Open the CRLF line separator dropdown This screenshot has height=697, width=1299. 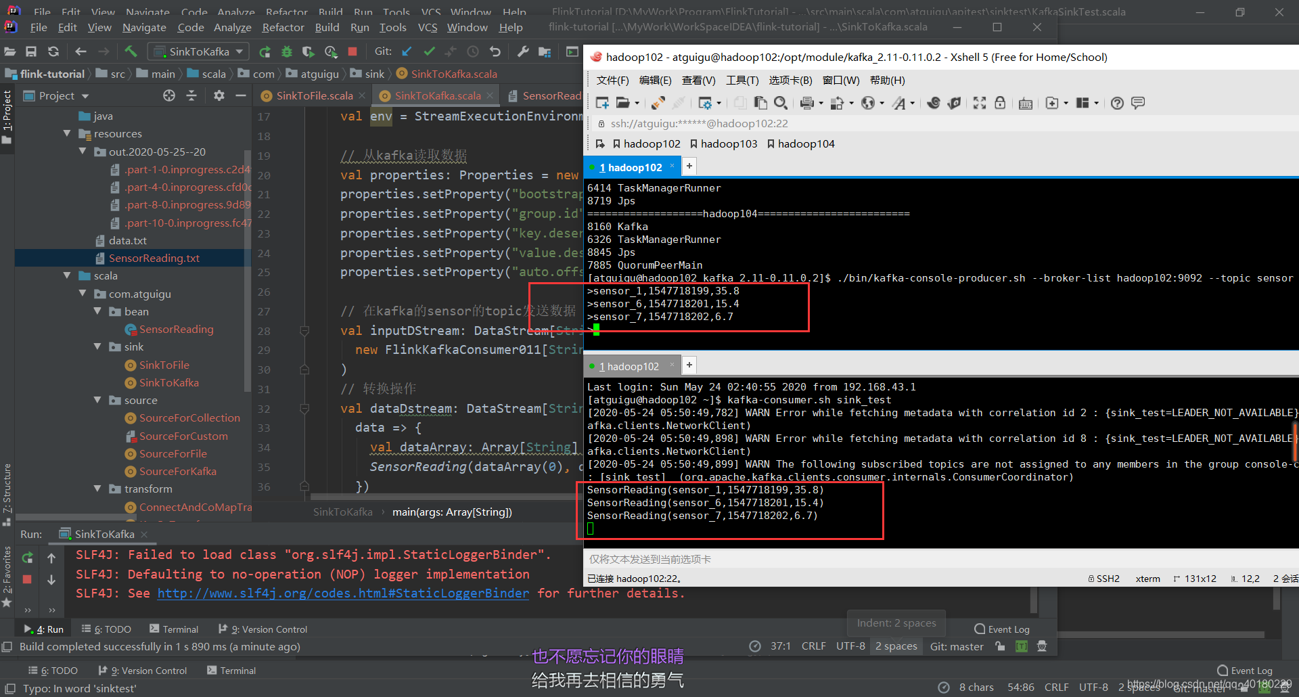pyautogui.click(x=814, y=646)
